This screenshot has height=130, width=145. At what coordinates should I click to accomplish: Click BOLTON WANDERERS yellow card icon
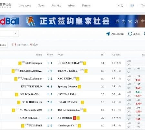(16, 95)
